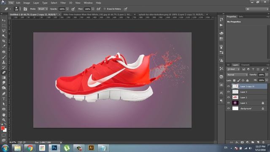Switch to the Channels tab

pos(246,65)
